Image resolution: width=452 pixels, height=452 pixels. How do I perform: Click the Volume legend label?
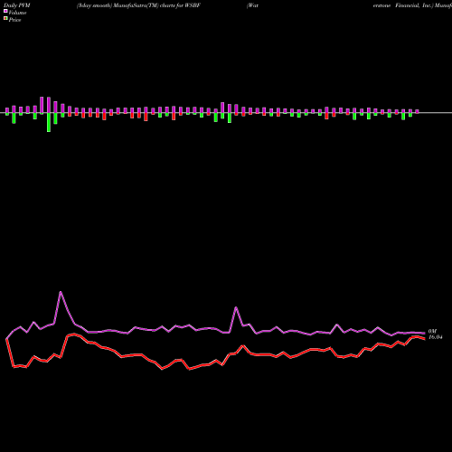(x=17, y=13)
